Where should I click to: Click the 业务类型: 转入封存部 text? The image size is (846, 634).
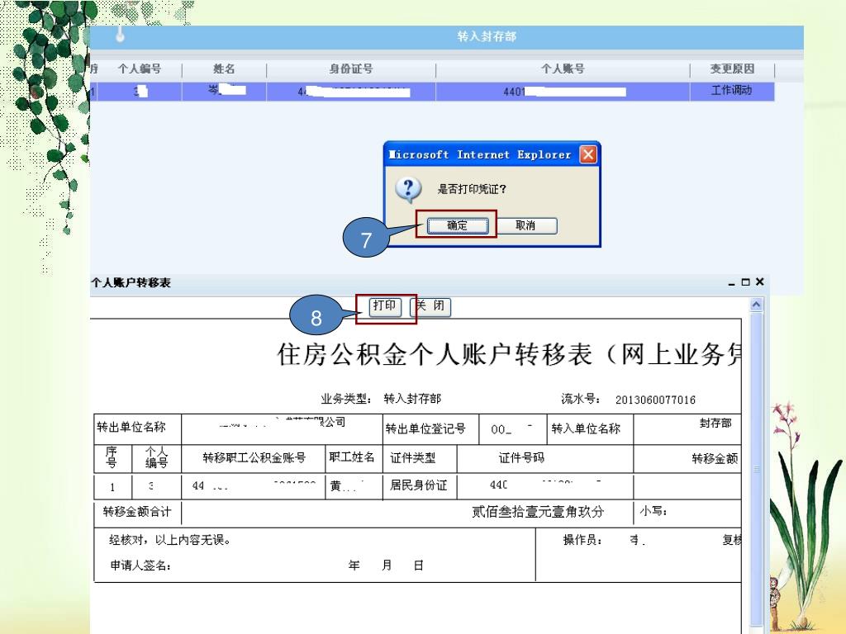click(381, 400)
